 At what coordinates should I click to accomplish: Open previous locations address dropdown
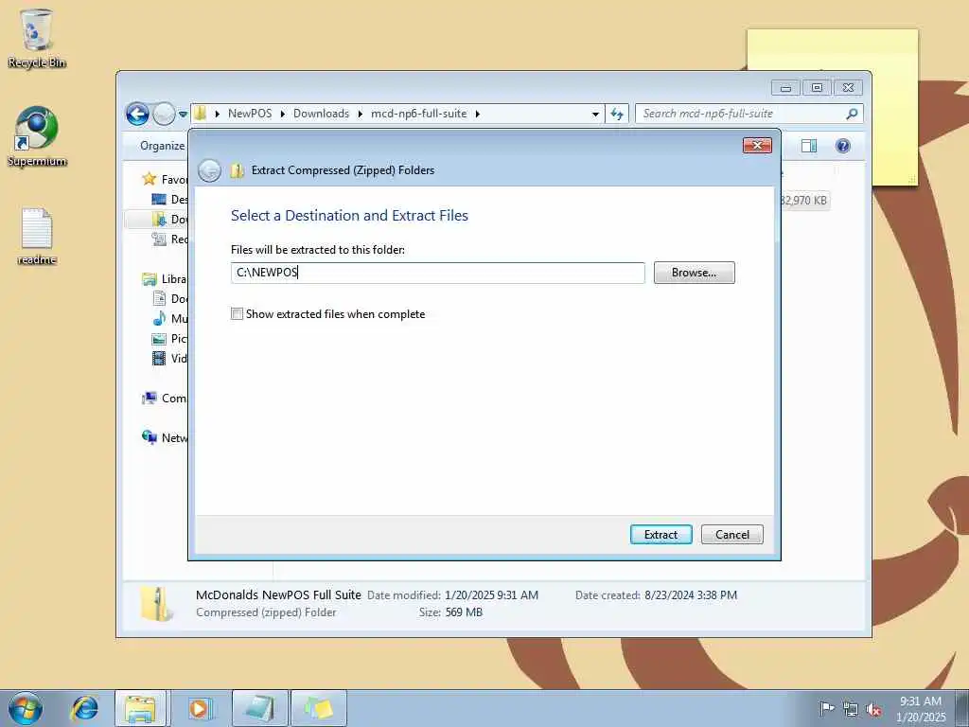click(595, 114)
